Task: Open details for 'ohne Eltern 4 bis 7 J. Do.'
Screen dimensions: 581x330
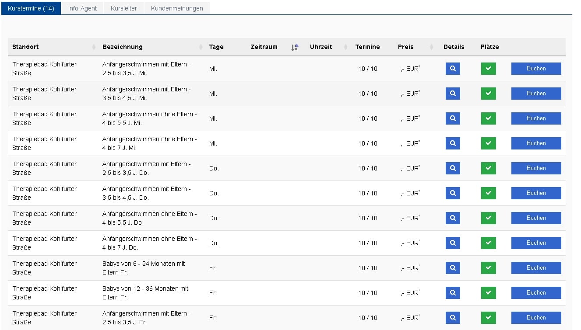Action: pos(453,243)
